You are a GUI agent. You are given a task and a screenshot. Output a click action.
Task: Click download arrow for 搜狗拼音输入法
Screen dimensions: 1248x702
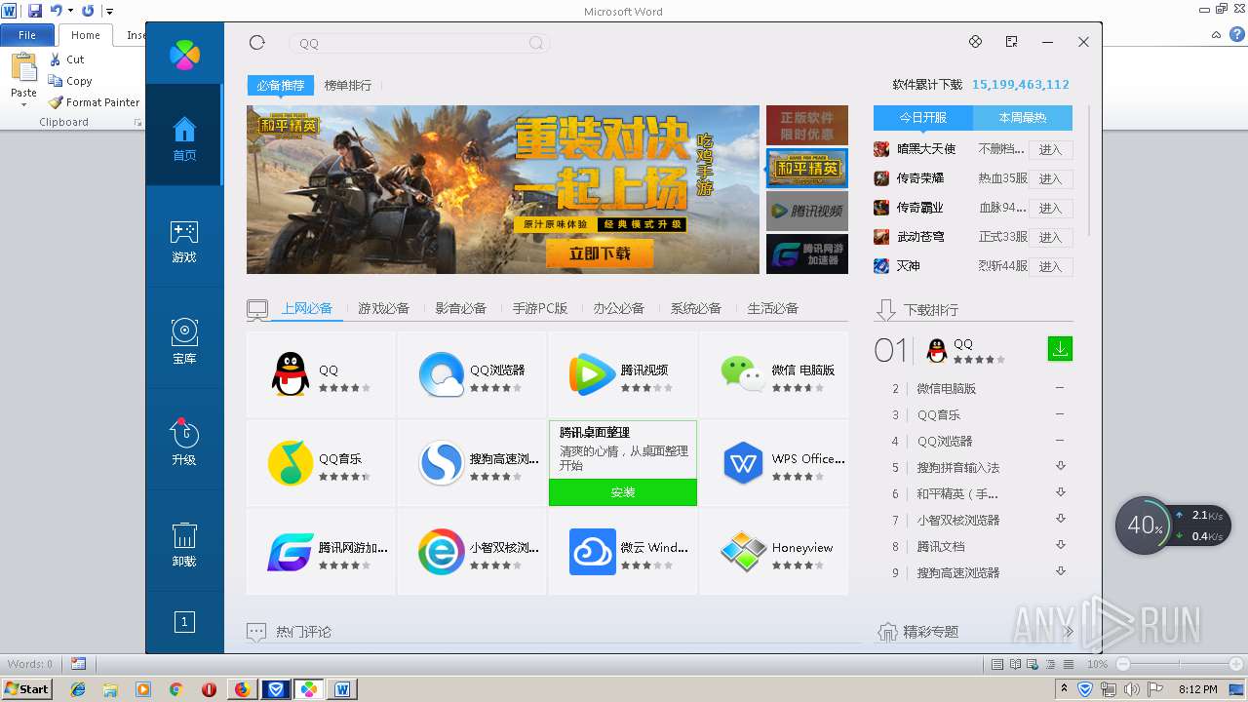pyautogui.click(x=1061, y=466)
